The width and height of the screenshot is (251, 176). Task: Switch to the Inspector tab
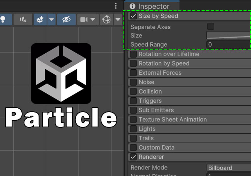pyautogui.click(x=153, y=6)
